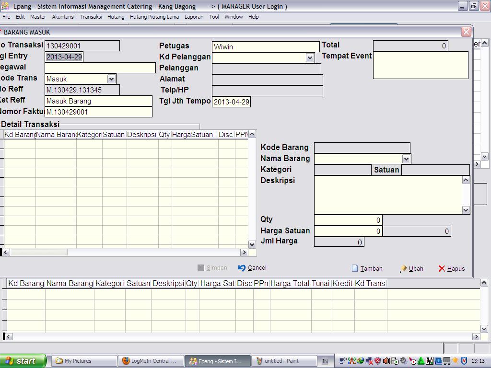491x368 pixels.
Task: Click the Cancel button with undo arrow
Action: tap(252, 268)
